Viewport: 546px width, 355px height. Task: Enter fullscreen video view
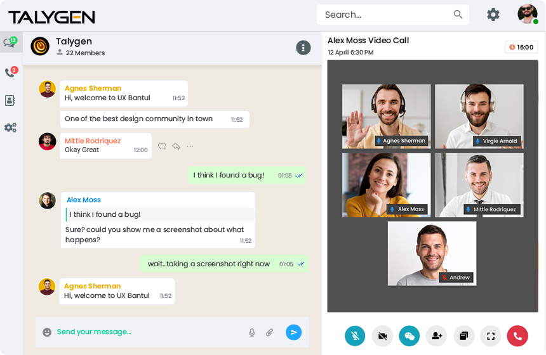coord(491,336)
